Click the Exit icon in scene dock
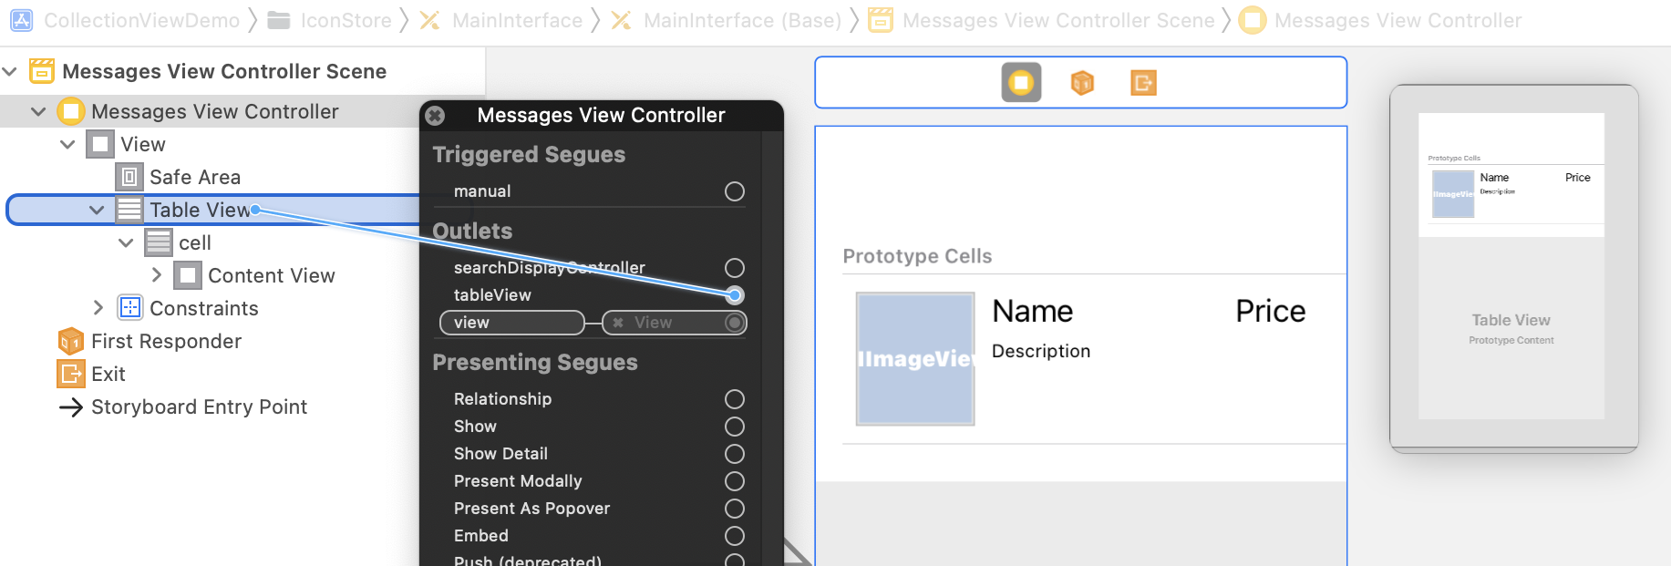1671x566 pixels. 1143,83
